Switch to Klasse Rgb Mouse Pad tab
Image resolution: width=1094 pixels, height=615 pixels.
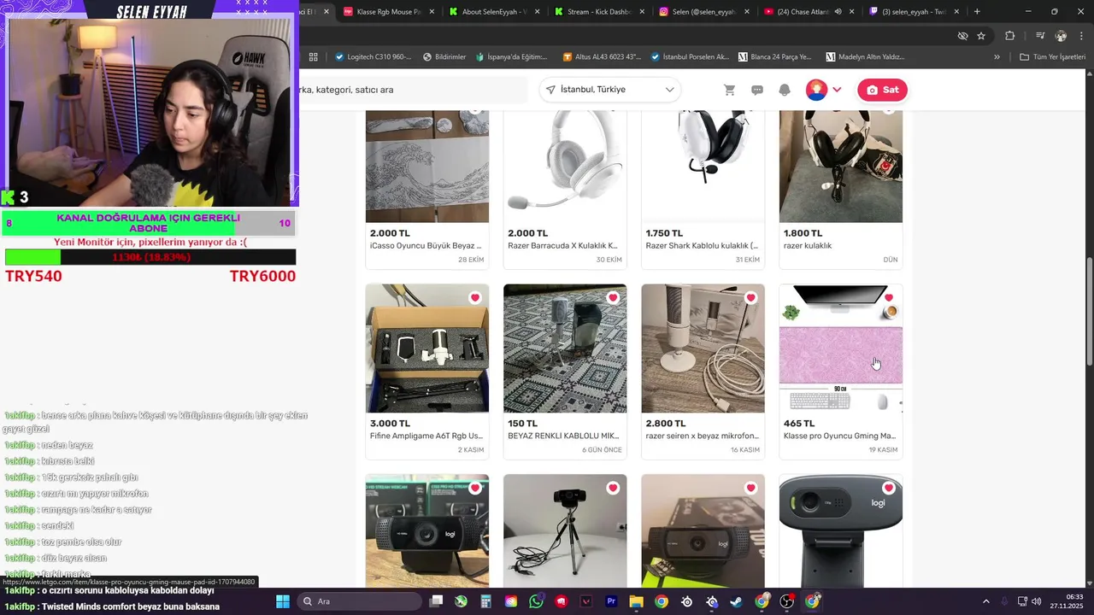click(x=389, y=12)
